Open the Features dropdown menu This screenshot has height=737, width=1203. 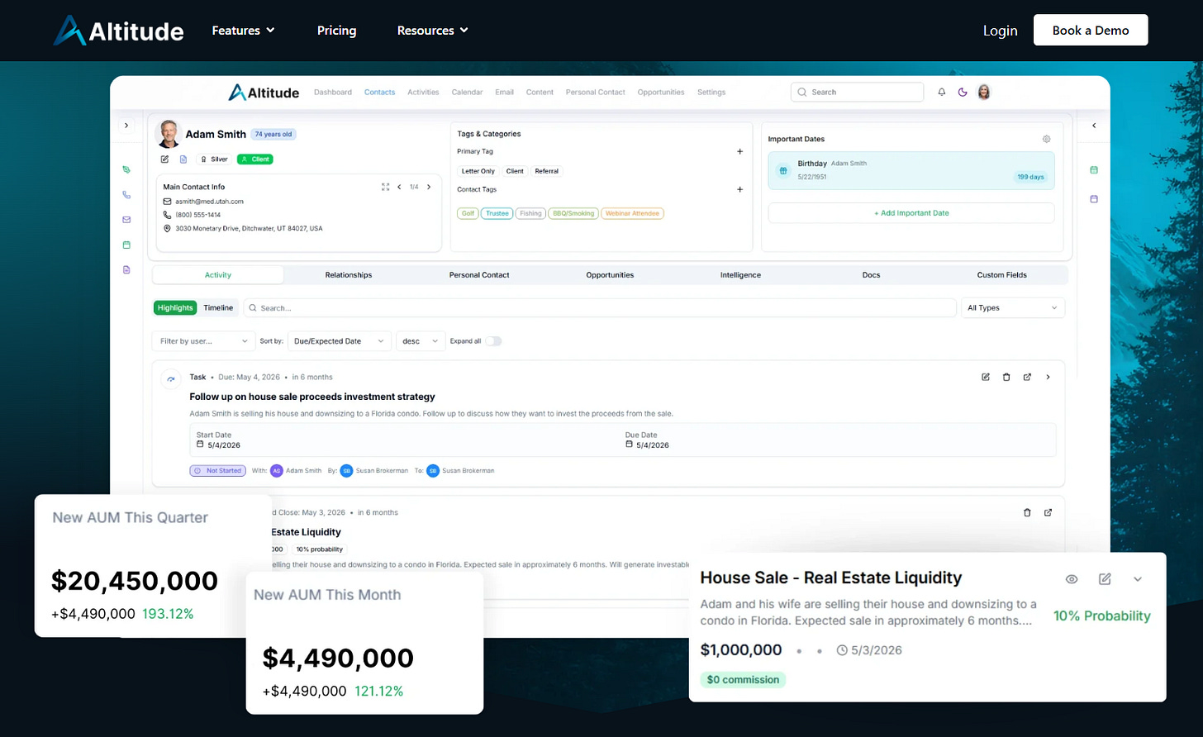click(243, 31)
